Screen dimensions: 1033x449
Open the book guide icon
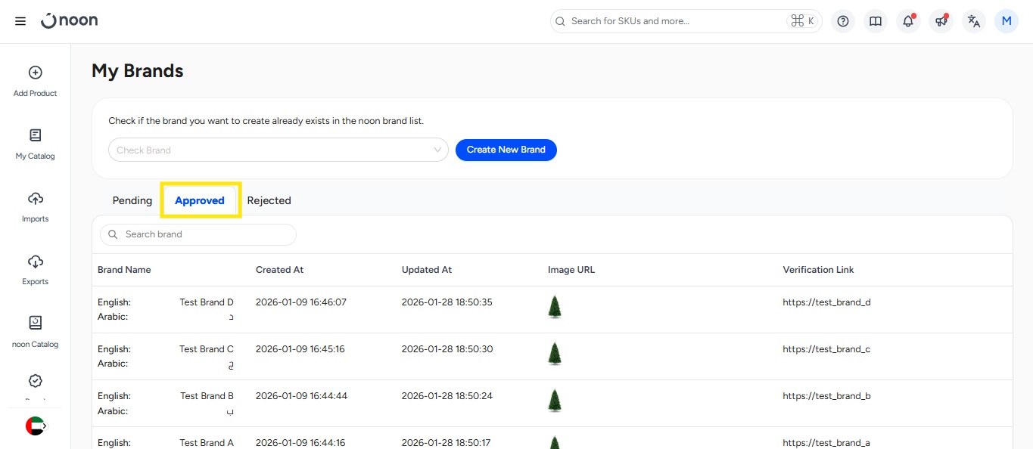pyautogui.click(x=876, y=21)
